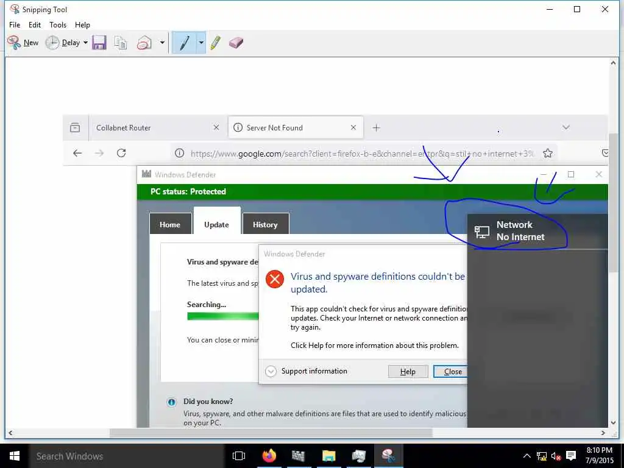The image size is (624, 468).
Task: Click the green Searching progress bar
Action: pyautogui.click(x=223, y=316)
